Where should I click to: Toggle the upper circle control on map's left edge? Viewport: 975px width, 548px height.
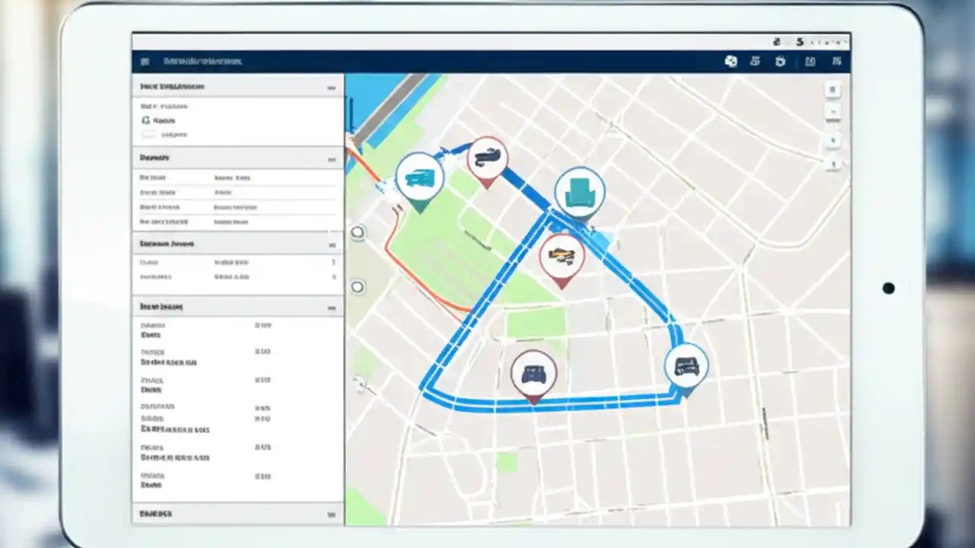pos(356,232)
